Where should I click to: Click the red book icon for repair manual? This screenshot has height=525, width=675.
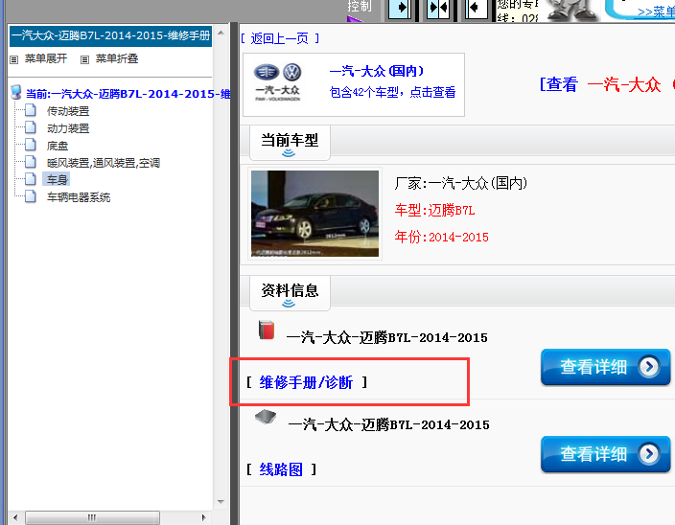pyautogui.click(x=267, y=331)
